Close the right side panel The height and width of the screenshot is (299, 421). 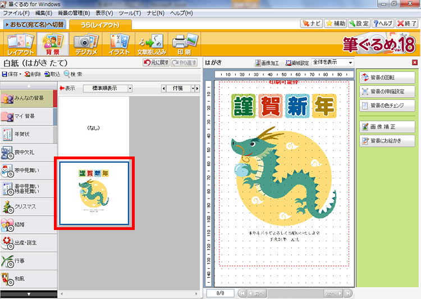click(415, 62)
